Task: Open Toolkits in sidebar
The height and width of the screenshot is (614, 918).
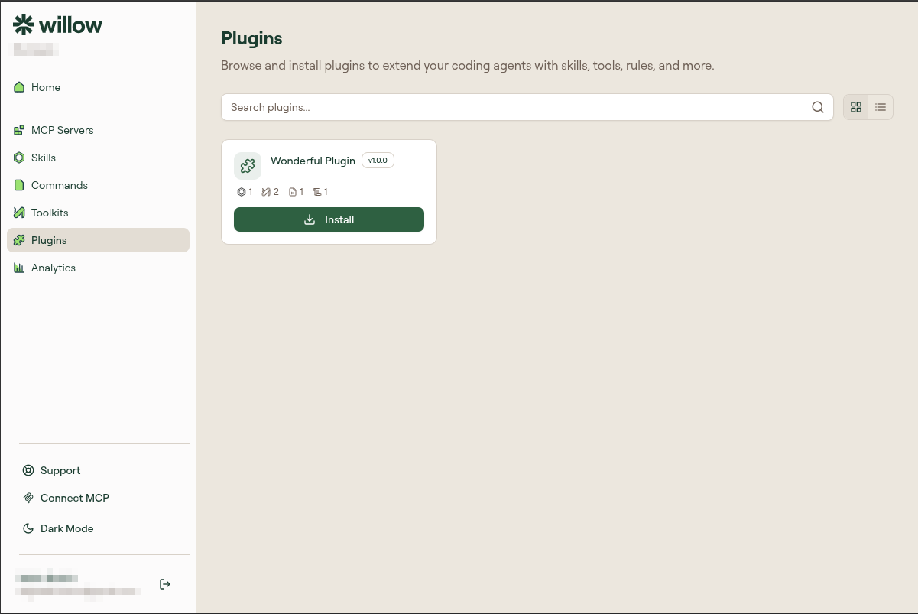Action: [x=98, y=213]
